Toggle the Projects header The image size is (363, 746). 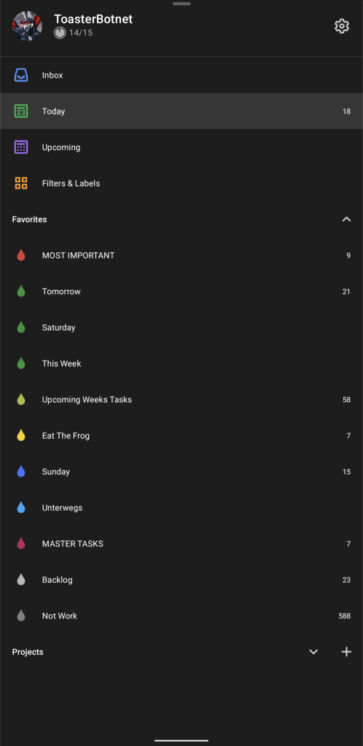[28, 652]
